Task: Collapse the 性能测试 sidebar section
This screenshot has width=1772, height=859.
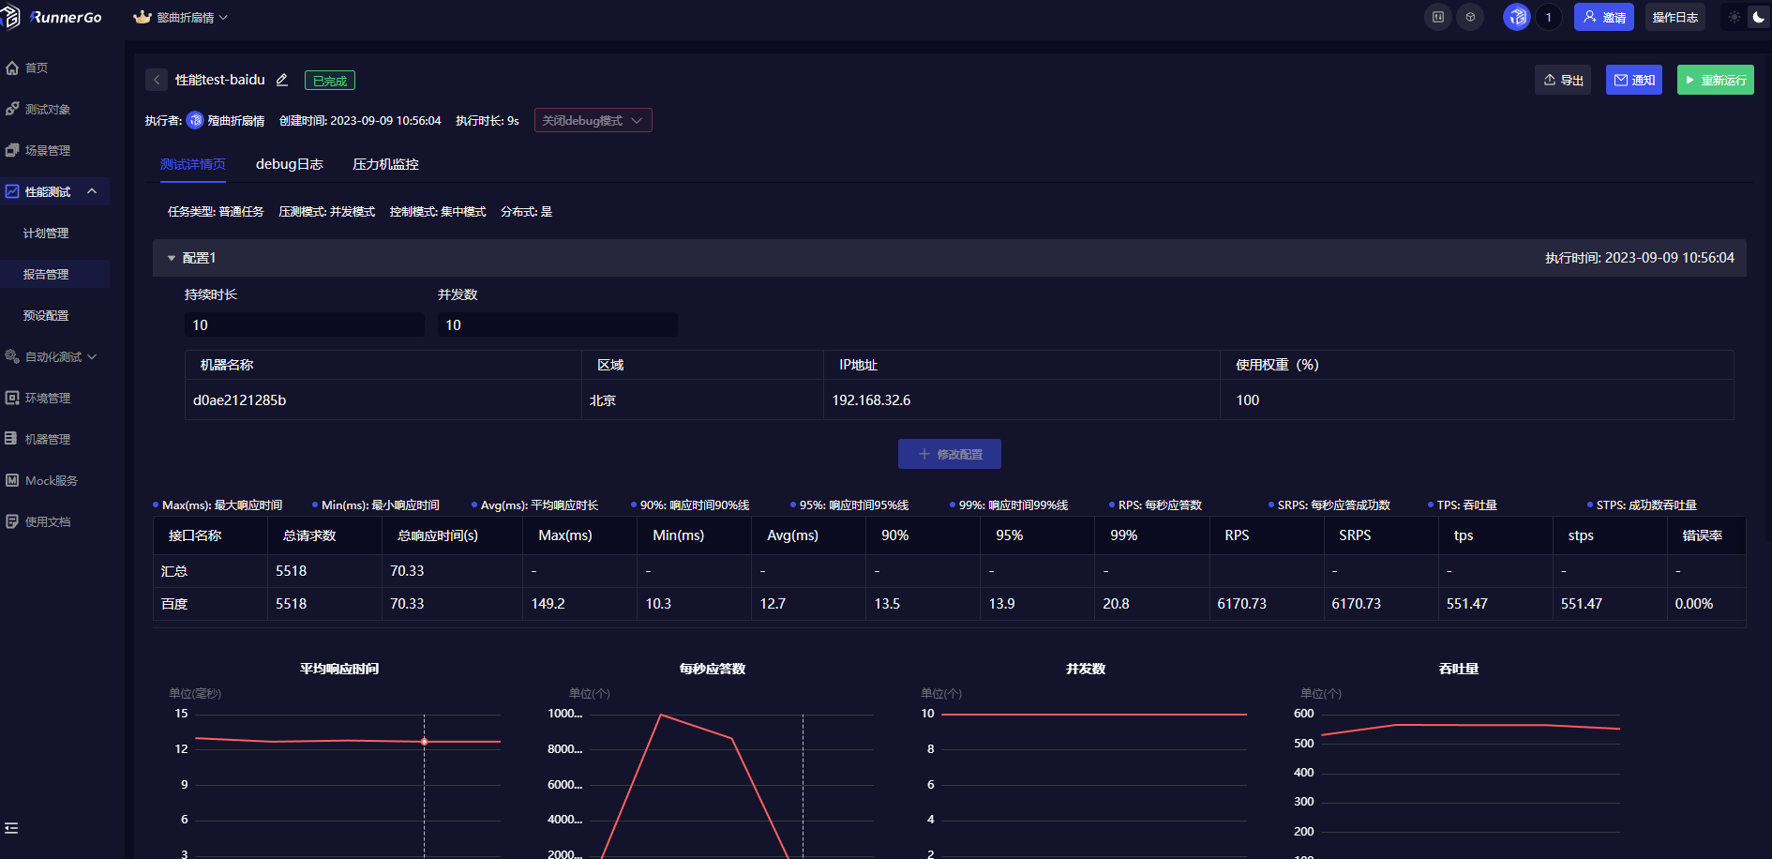Action: click(x=92, y=191)
